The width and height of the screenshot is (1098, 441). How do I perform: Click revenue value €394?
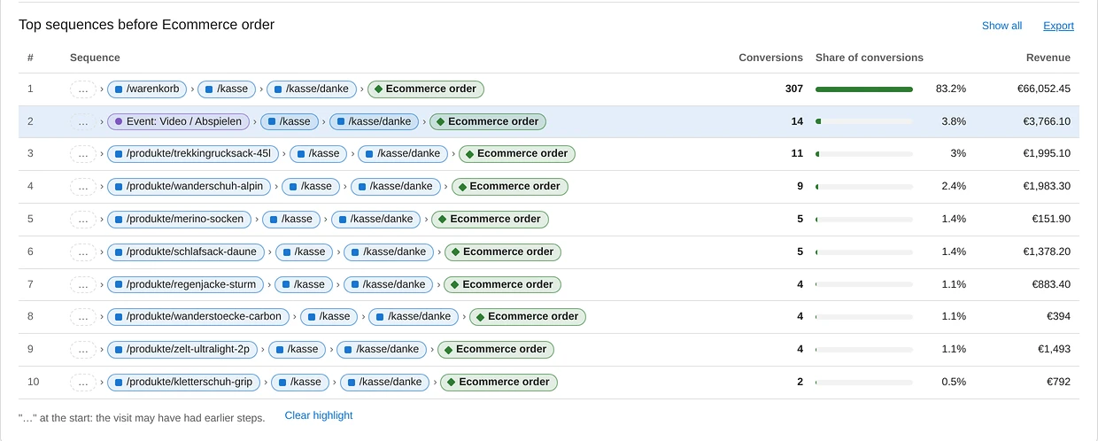(x=1057, y=316)
